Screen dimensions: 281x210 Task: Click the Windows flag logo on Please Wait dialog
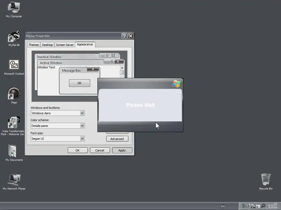point(176,84)
